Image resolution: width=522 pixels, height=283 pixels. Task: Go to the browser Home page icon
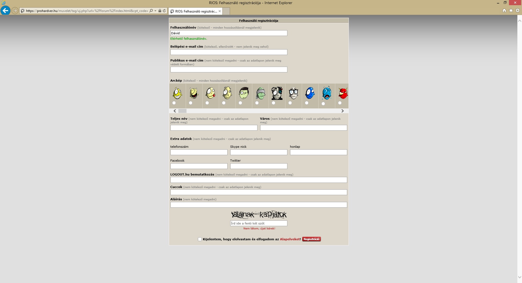click(x=504, y=11)
